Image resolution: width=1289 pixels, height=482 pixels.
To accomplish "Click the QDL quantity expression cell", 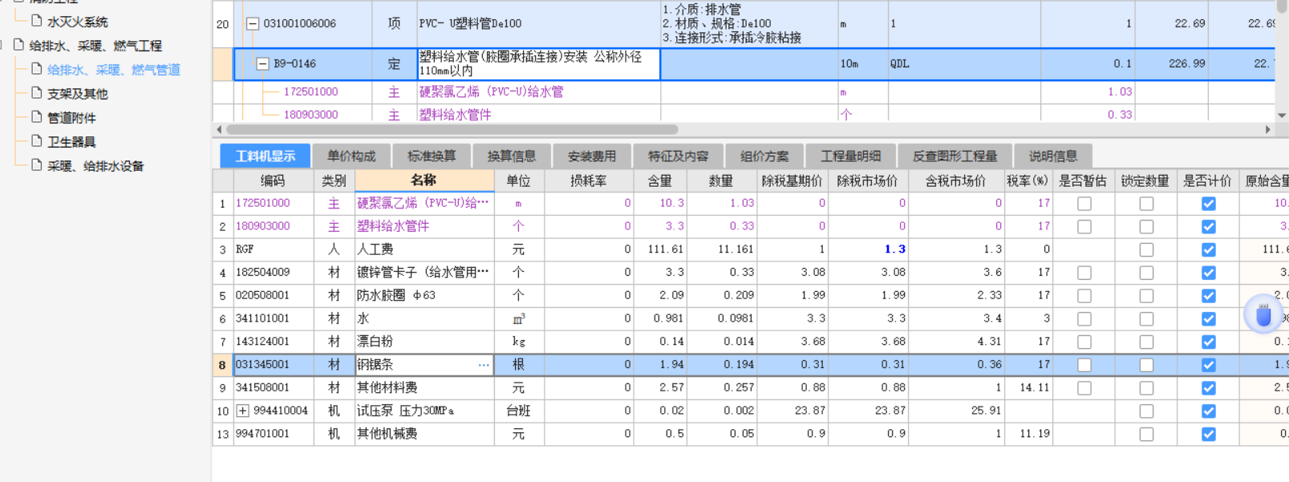I will (964, 64).
